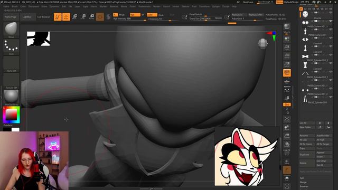Expand the Boolean section
The image size is (338, 190).
click(304, 186)
